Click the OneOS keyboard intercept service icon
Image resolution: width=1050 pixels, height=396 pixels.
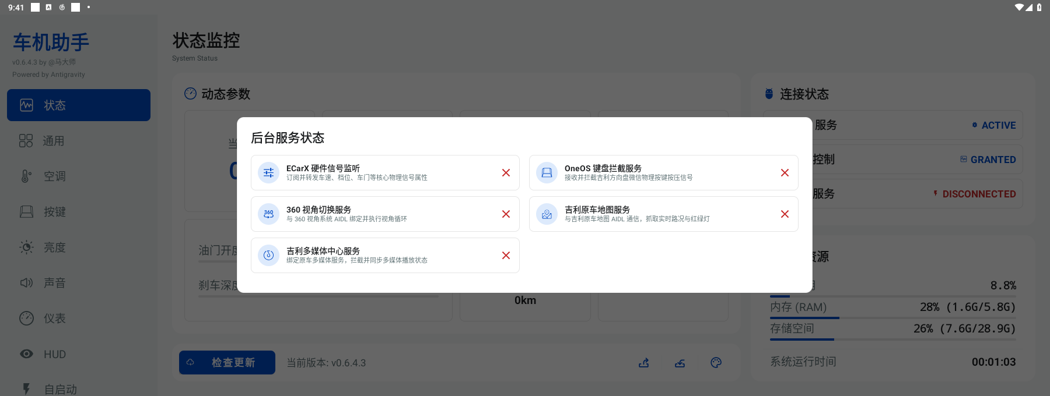pos(547,173)
